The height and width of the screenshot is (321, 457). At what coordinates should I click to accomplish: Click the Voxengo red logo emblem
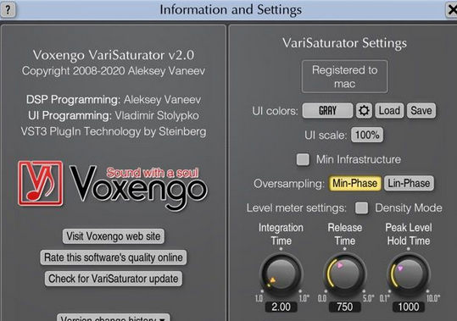point(40,183)
